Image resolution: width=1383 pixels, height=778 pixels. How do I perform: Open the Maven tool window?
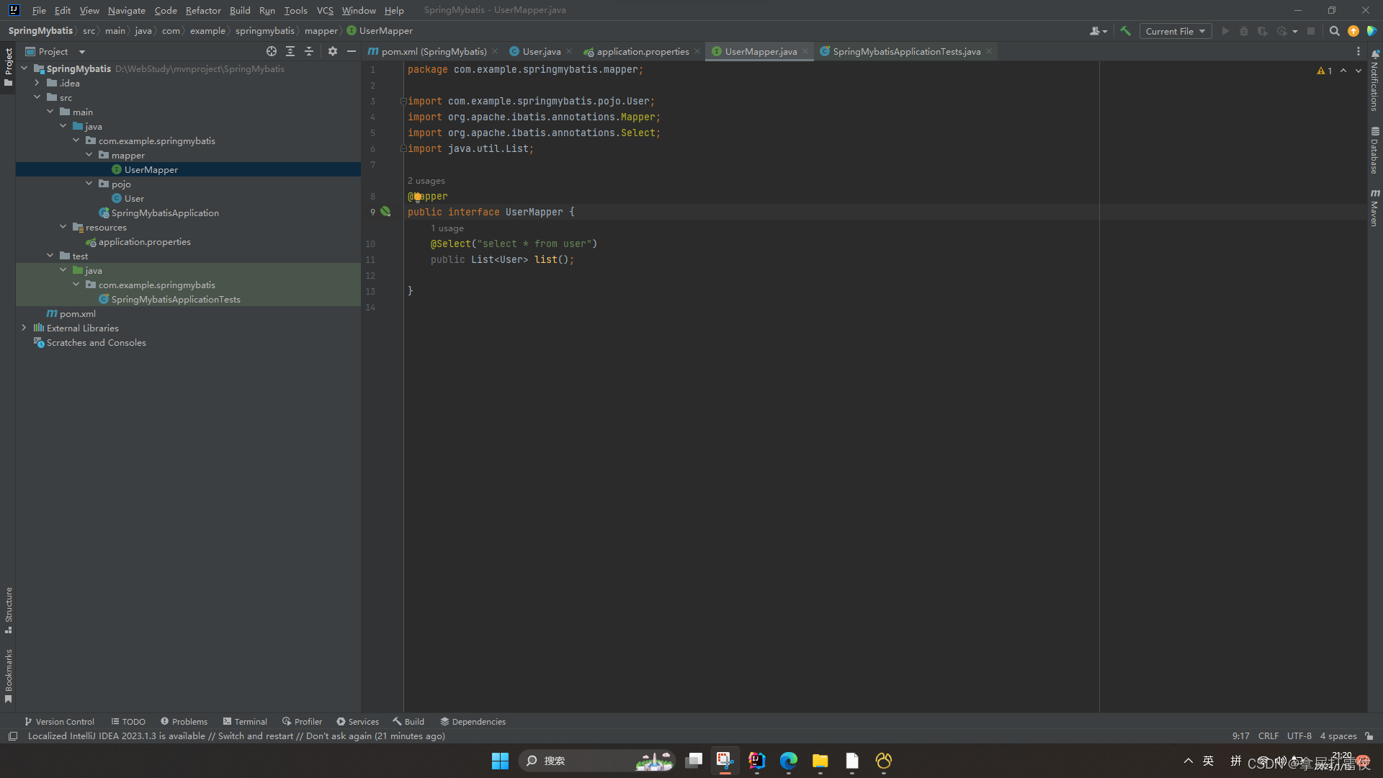(1374, 208)
